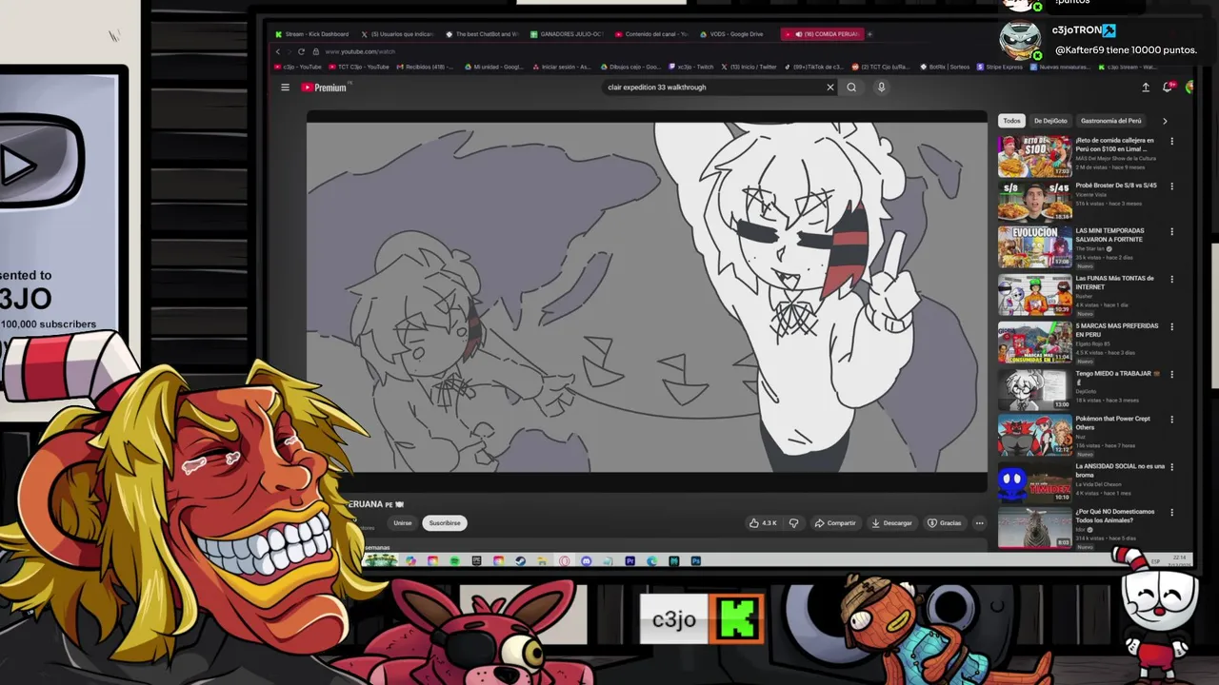Screen dimensions: 1219x685
Task: Open options menu for MINI TEMPORADAS video
Action: tap(1171, 232)
